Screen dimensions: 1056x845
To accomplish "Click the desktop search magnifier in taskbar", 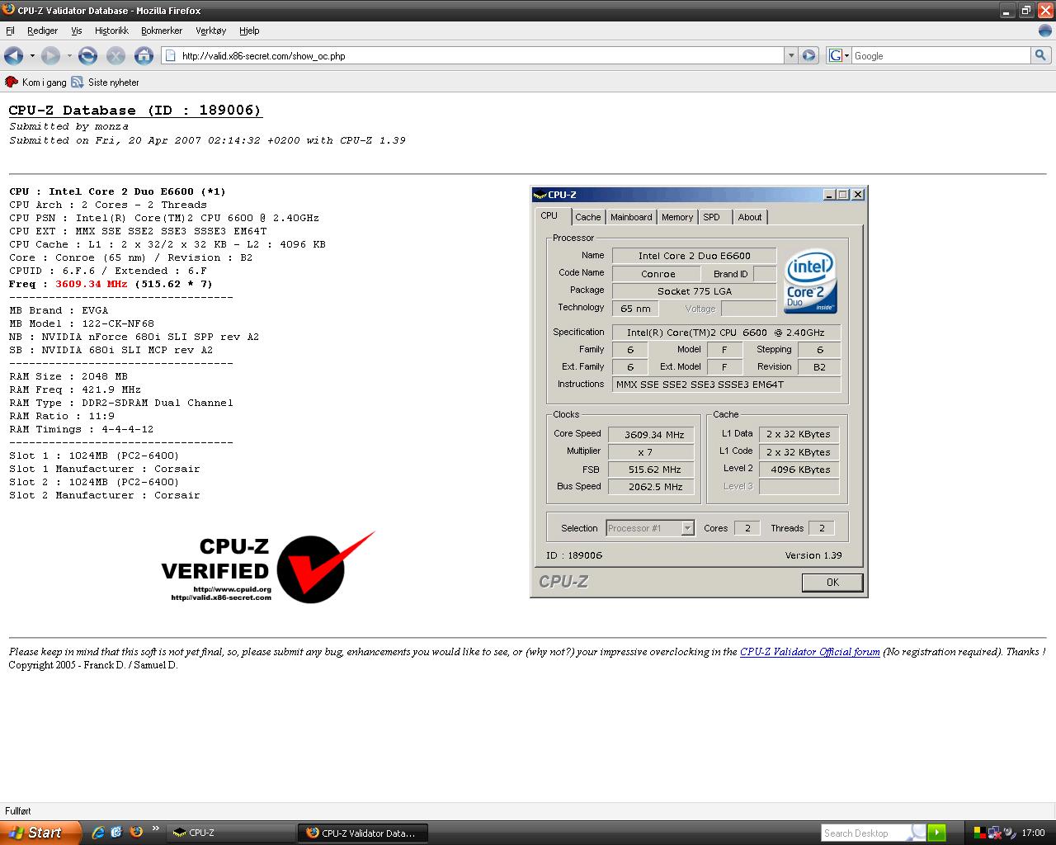I will click(917, 833).
